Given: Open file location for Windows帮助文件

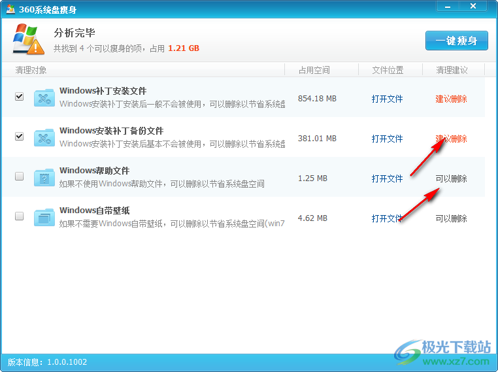Looking at the screenshot, I should click(x=387, y=178).
